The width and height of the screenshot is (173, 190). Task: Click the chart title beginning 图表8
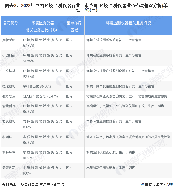coord(86,8)
